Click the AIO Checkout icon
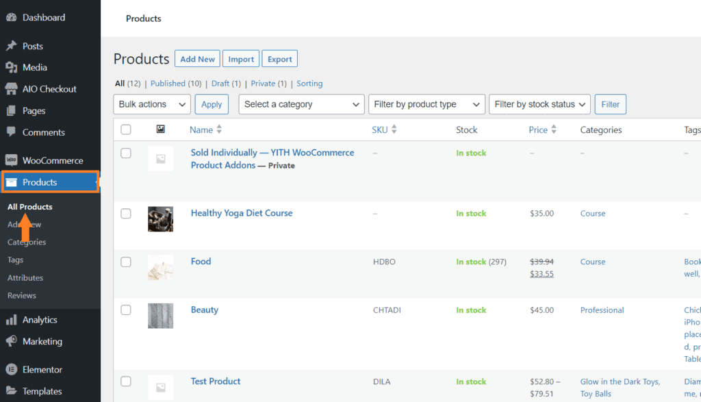The width and height of the screenshot is (701, 402). tap(12, 88)
